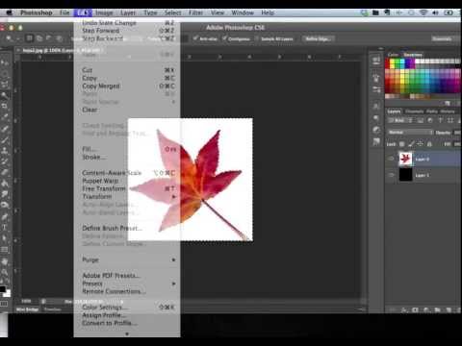Screen dimensions: 462x346
Task: Select the Zoom tool in the toolbox
Action: coord(5,273)
